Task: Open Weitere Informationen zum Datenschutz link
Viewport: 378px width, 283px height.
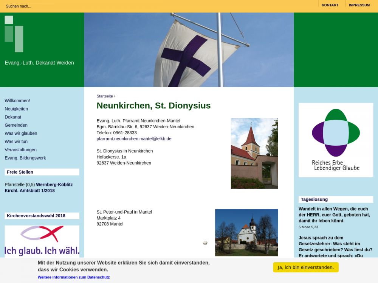Action: click(74, 277)
